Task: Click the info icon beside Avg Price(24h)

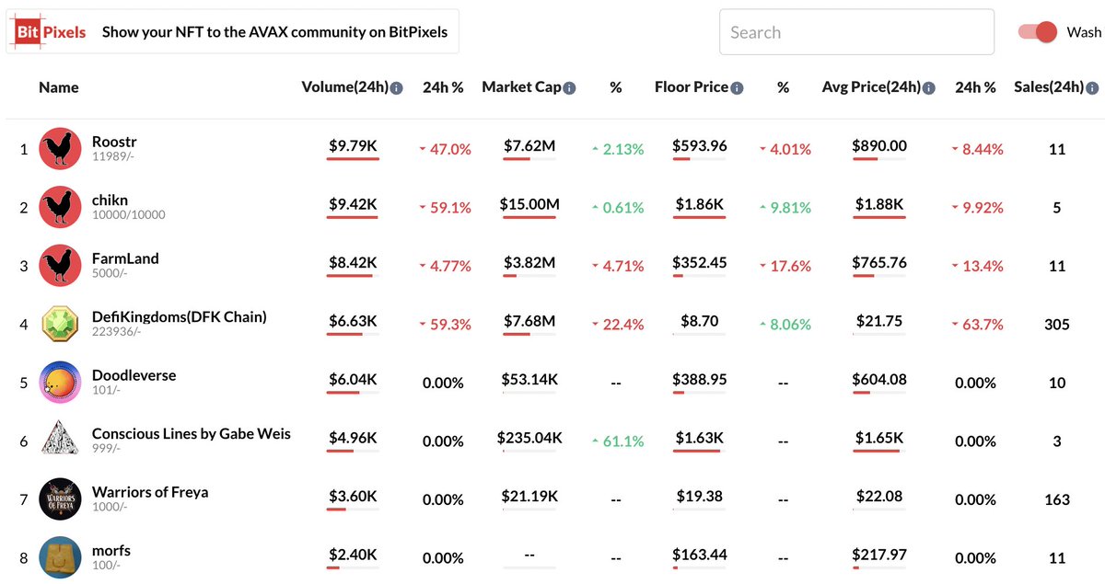Action: coord(929,88)
